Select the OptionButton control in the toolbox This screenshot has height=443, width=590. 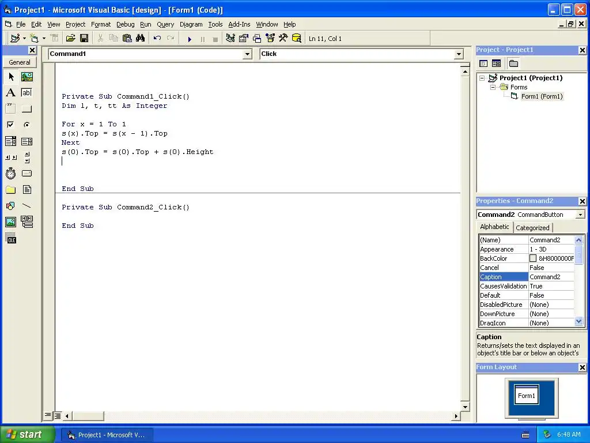[27, 125]
